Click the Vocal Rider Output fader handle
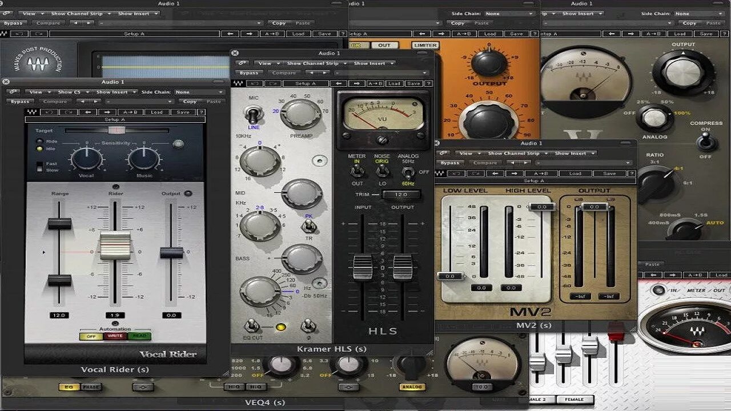 pos(171,252)
